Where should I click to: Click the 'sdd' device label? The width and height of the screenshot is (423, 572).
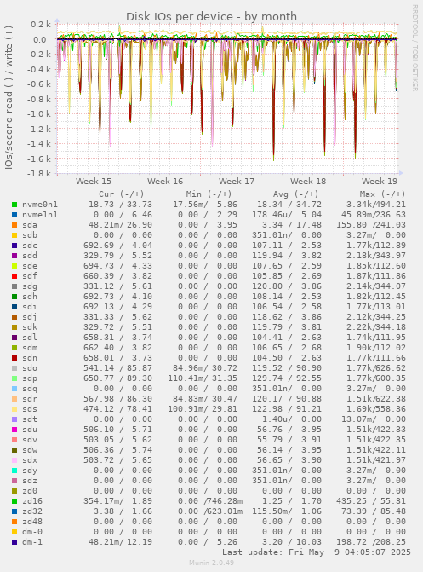[x=30, y=256]
